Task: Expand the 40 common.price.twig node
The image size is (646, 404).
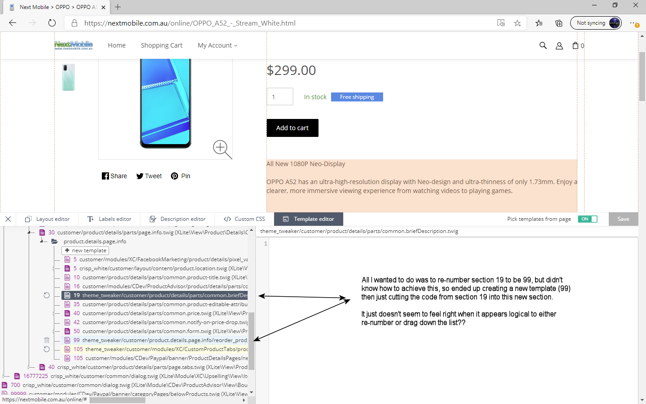Action: tap(55, 313)
